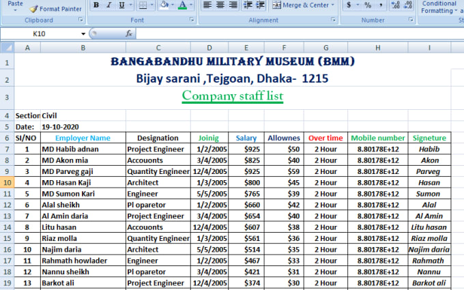This screenshot has width=464, height=290.
Task: Open the borders dropdown arrow
Action: pos(151,5)
